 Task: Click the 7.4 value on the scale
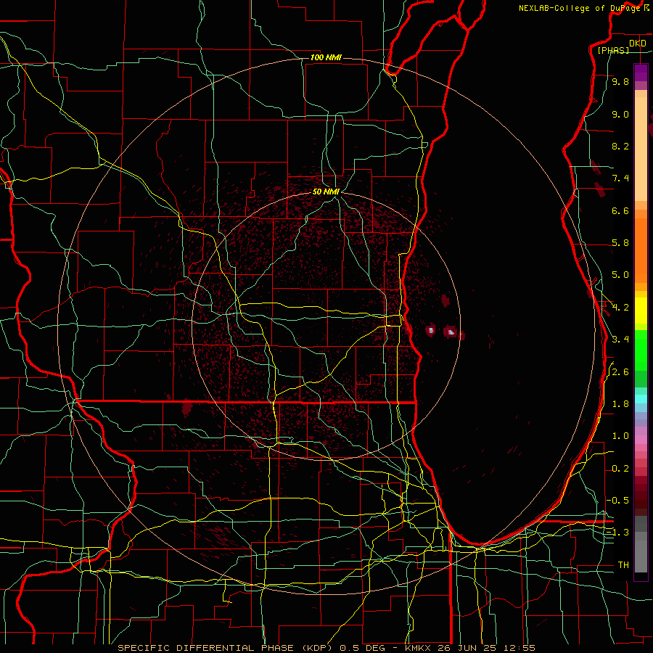[x=620, y=178]
